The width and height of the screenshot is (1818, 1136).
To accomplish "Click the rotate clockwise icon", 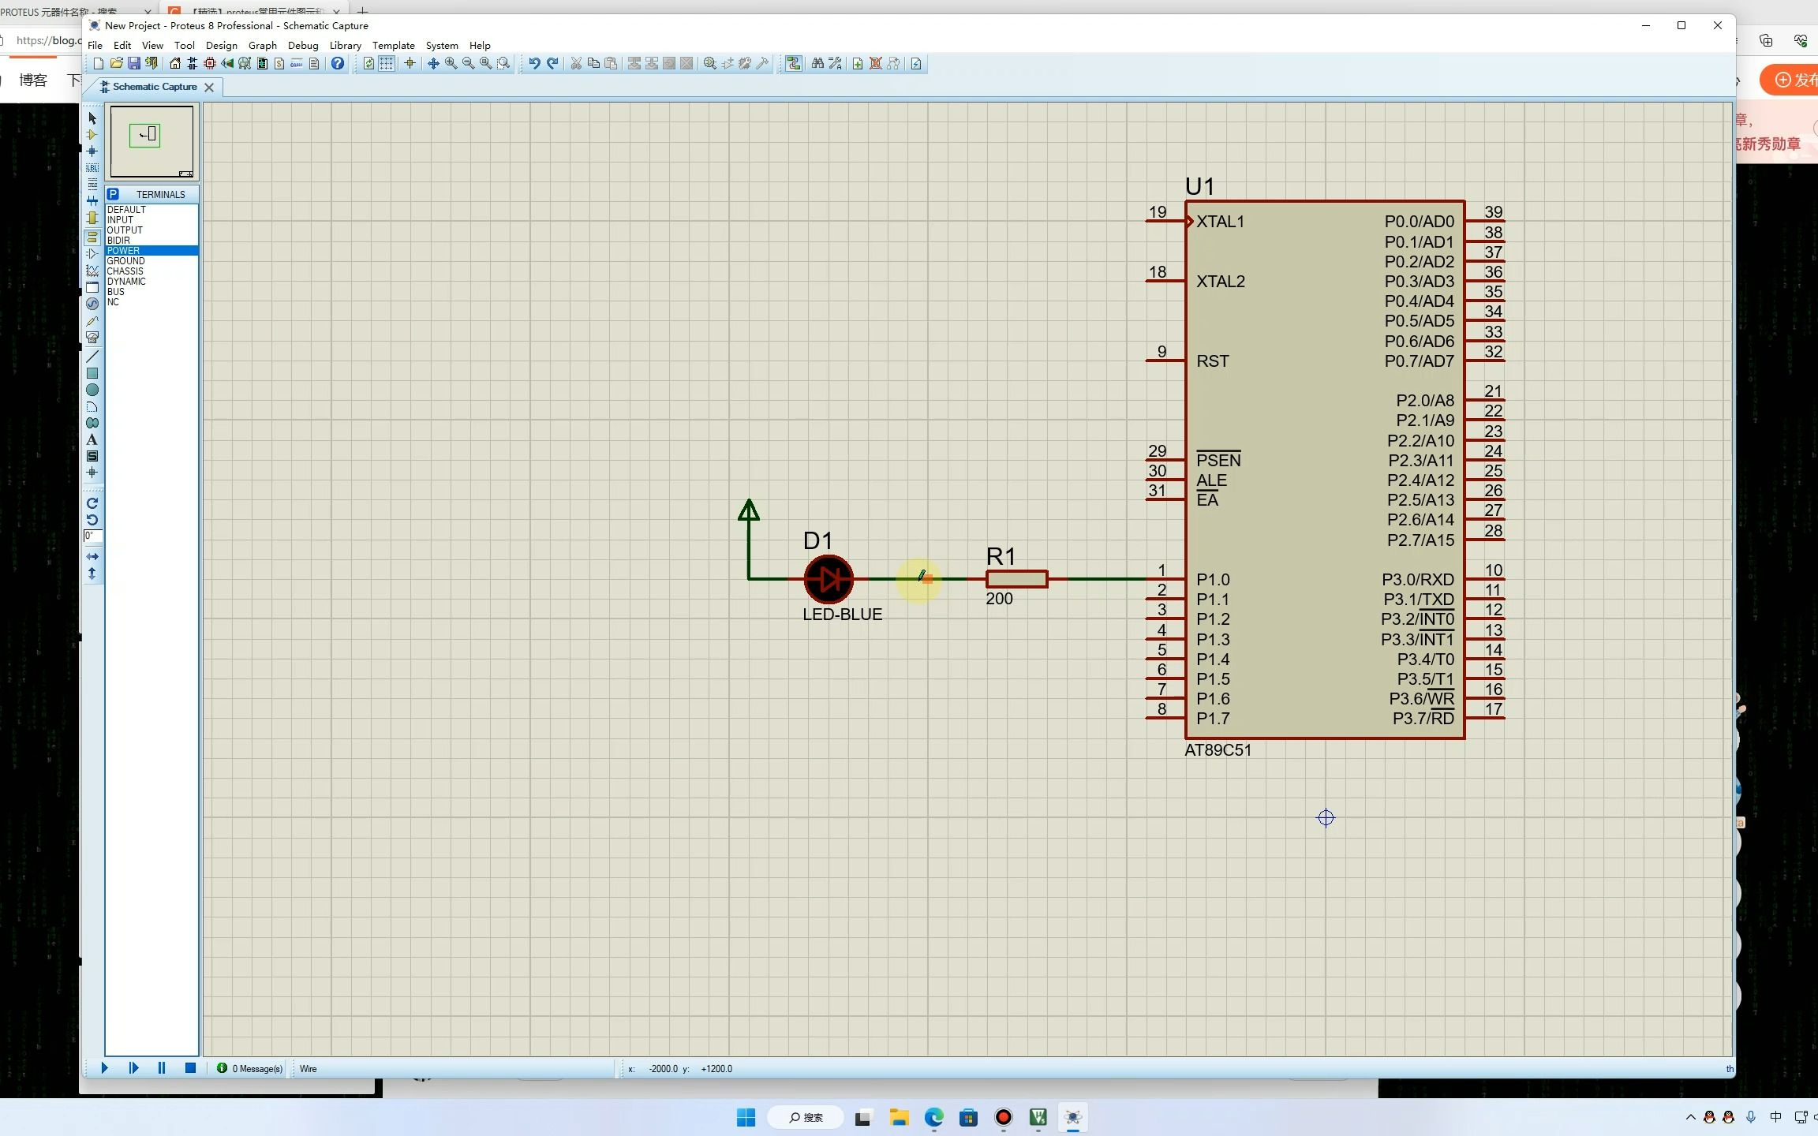I will pyautogui.click(x=92, y=503).
